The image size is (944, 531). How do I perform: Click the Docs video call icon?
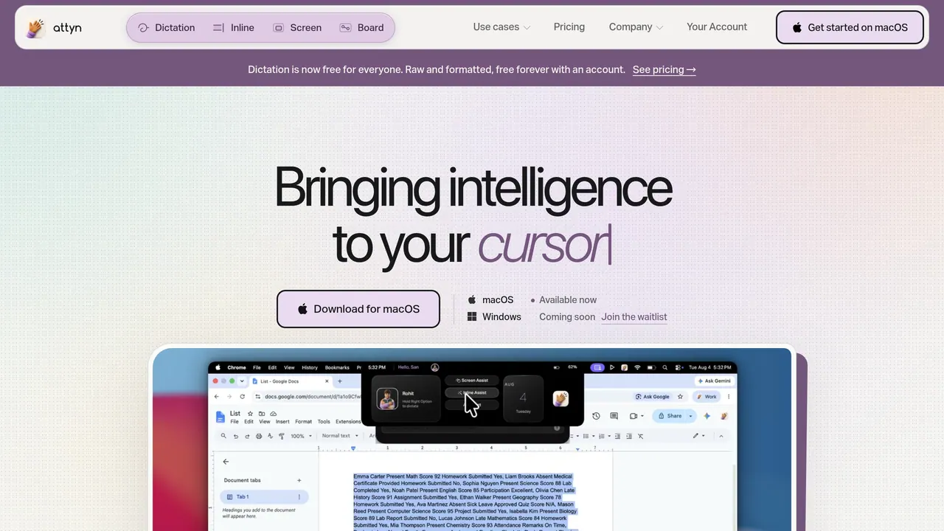[634, 416]
